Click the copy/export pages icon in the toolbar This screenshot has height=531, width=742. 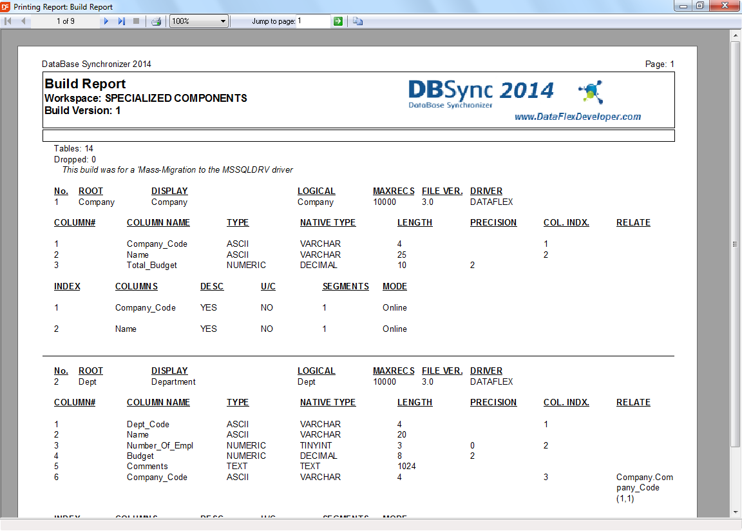(x=358, y=21)
